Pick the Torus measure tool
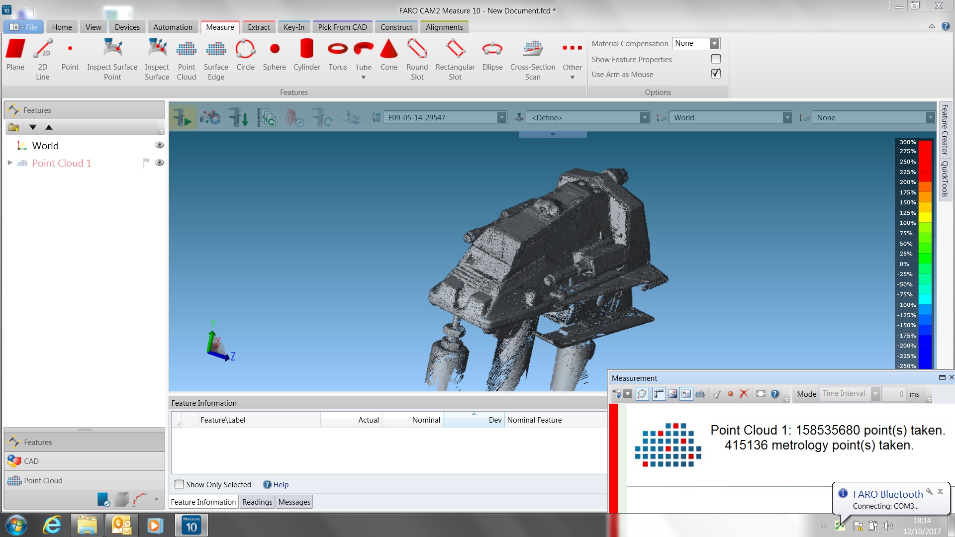 point(338,55)
